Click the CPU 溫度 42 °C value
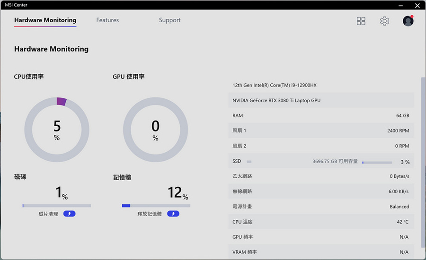The image size is (426, 260). (x=402, y=222)
